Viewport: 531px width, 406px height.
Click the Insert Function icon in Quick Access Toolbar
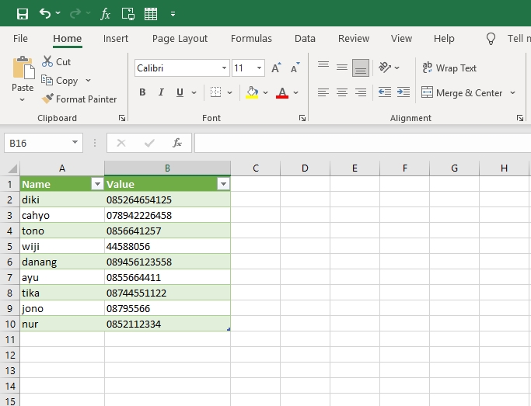[105, 14]
